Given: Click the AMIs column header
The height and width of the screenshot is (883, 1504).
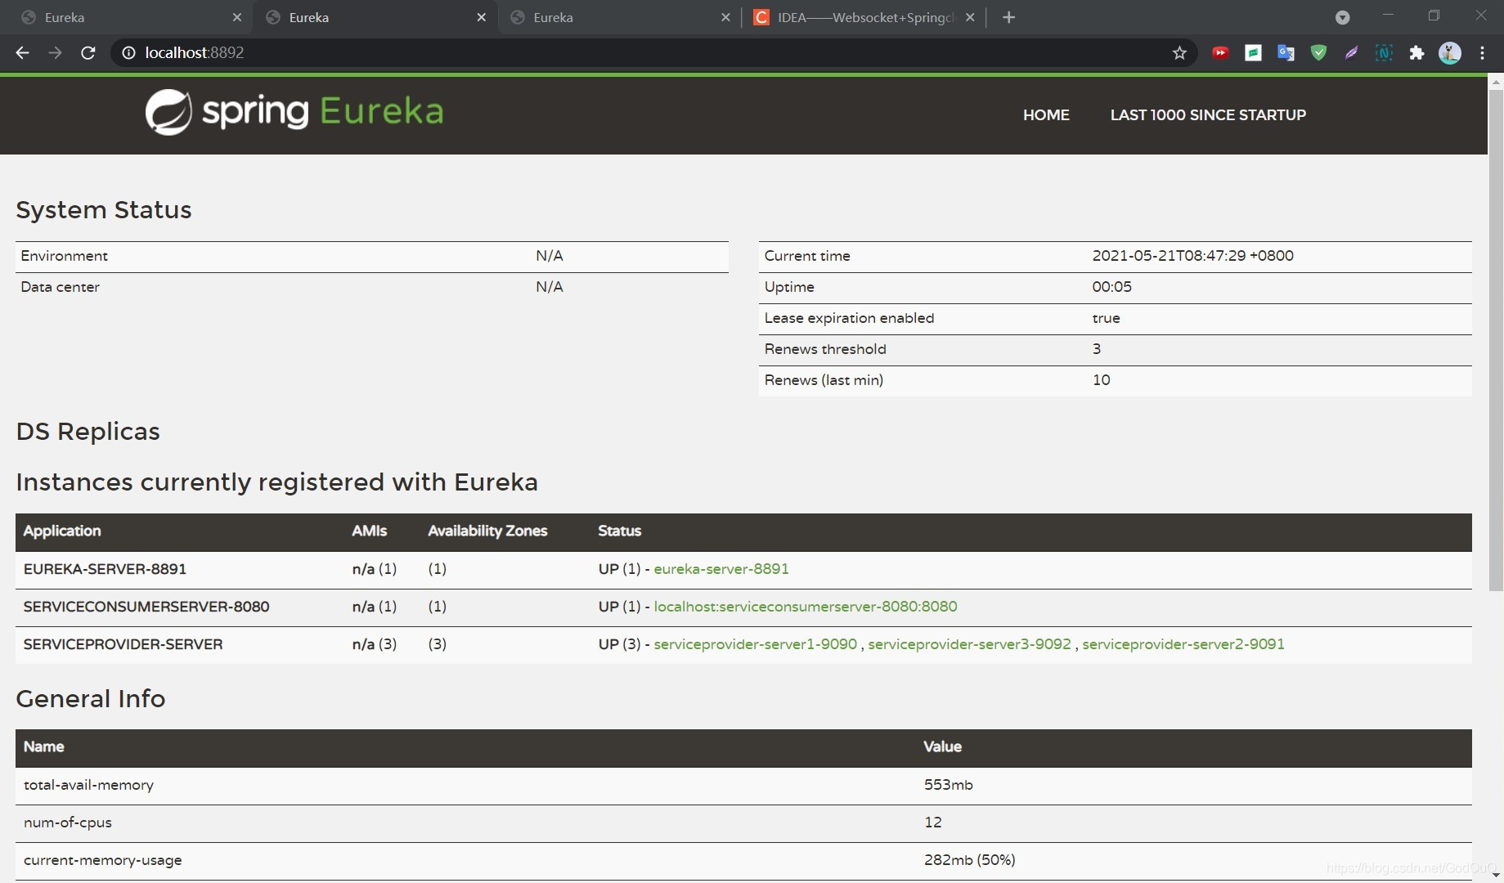Looking at the screenshot, I should tap(369, 531).
